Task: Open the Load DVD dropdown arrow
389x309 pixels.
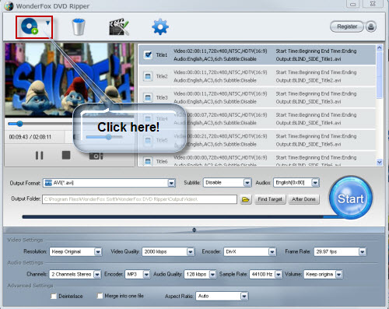Action: 47,23
